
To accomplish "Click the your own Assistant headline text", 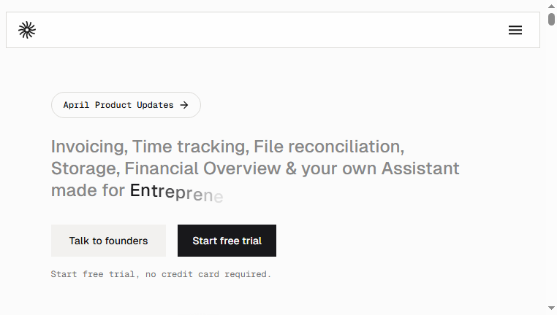I will coord(380,168).
